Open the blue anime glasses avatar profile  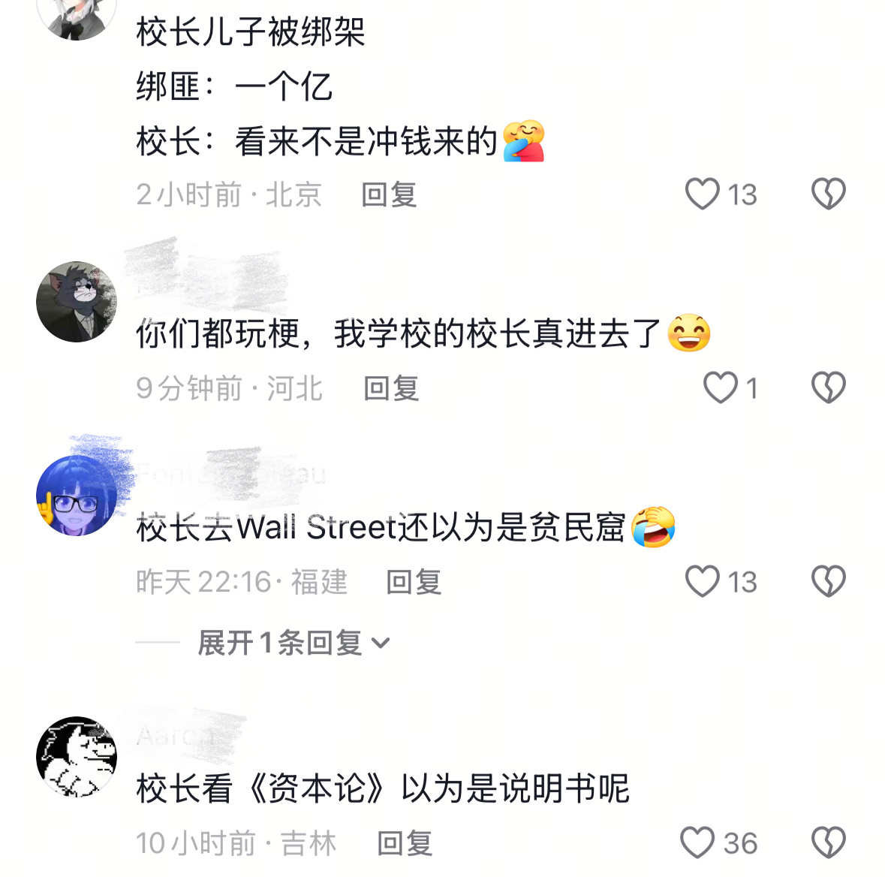tap(77, 496)
